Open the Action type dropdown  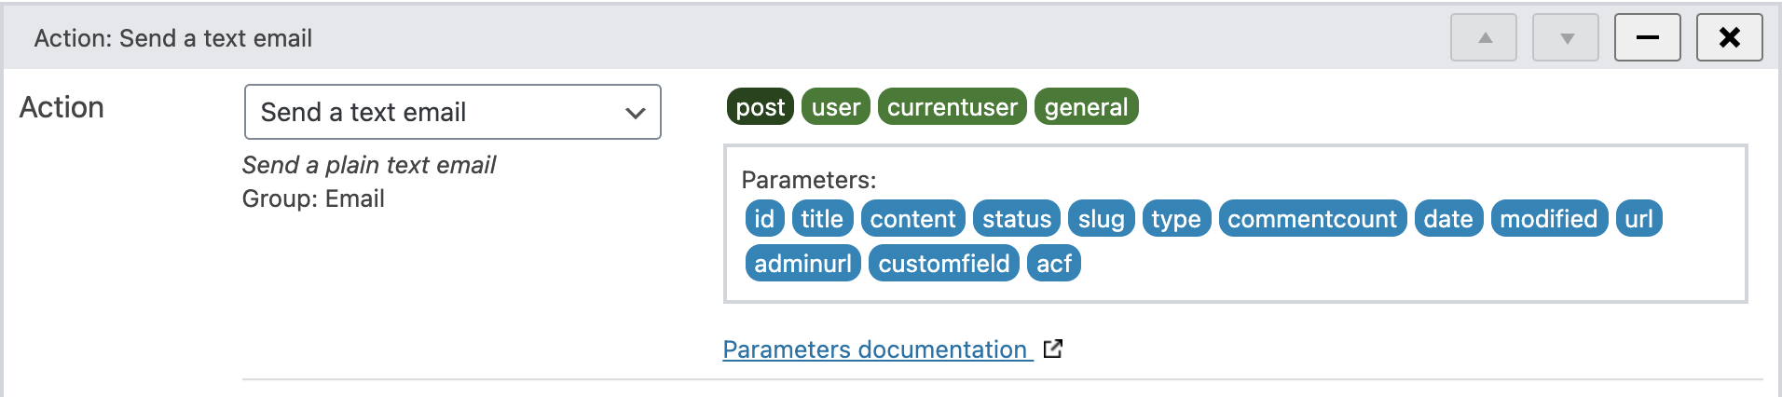click(x=452, y=112)
